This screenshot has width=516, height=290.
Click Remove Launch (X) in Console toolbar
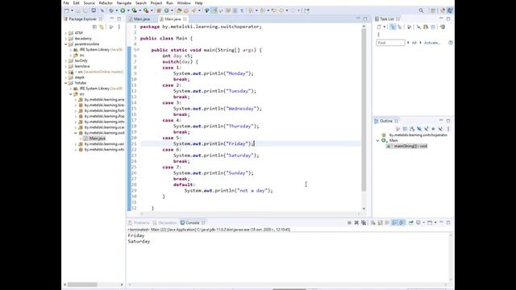[356, 223]
